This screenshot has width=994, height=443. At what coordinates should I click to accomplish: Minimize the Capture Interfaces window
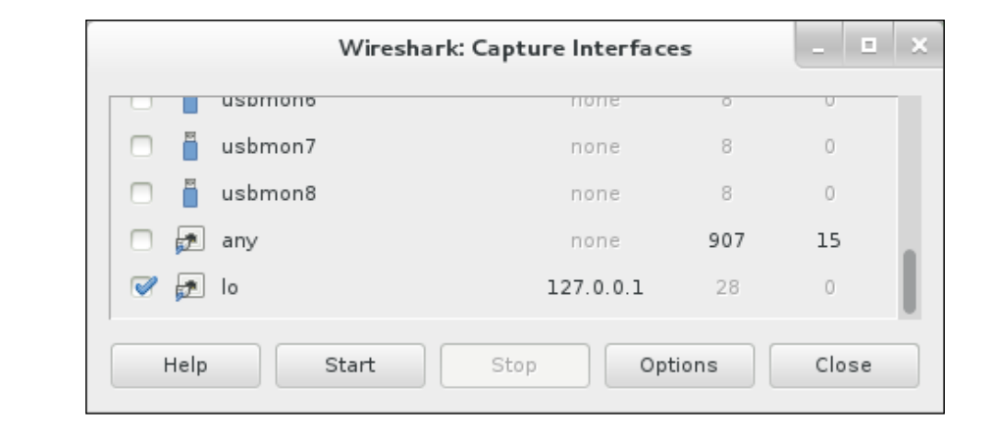819,45
